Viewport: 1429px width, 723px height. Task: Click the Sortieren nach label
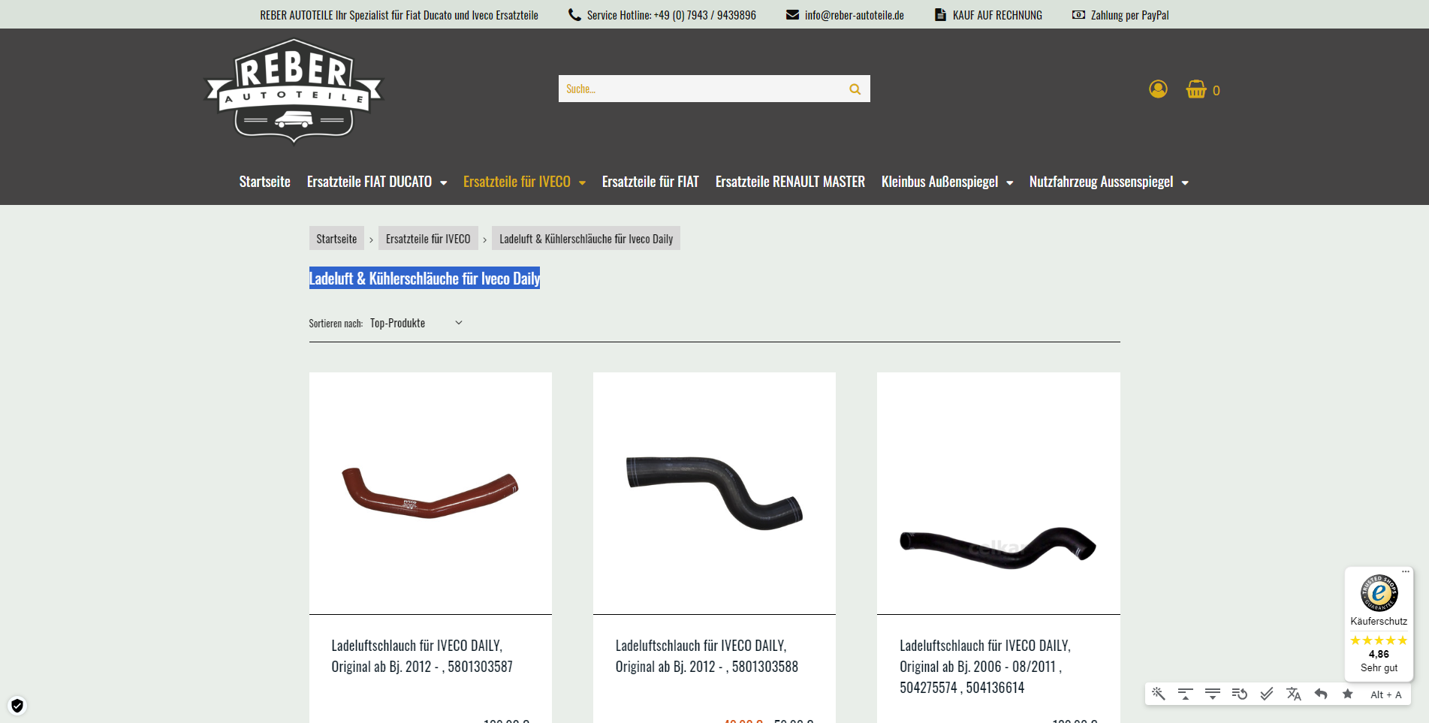336,324
